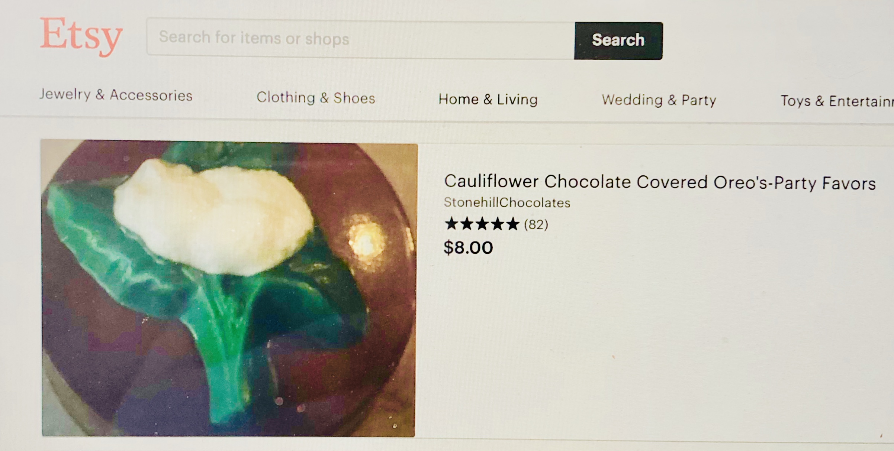The height and width of the screenshot is (451, 894).
Task: Visit the StonehillChocolates shop link
Action: tap(507, 202)
